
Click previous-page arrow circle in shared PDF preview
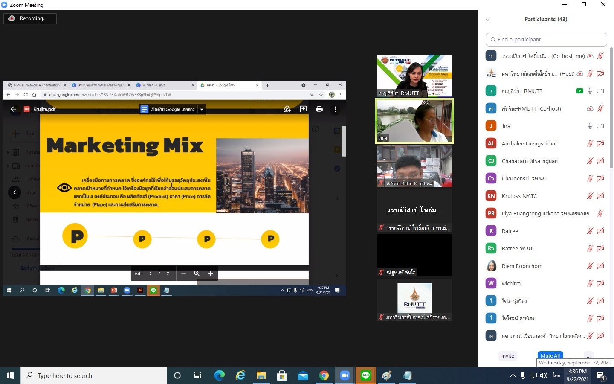click(x=14, y=192)
